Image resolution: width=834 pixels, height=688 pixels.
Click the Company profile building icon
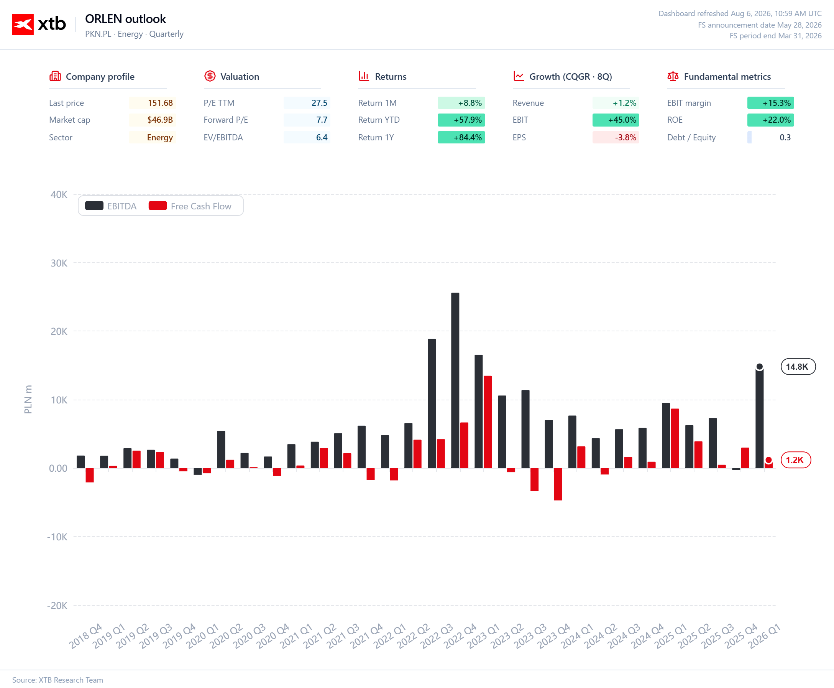55,76
